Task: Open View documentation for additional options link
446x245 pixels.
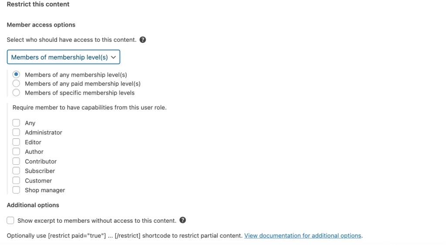Action: 303,235
